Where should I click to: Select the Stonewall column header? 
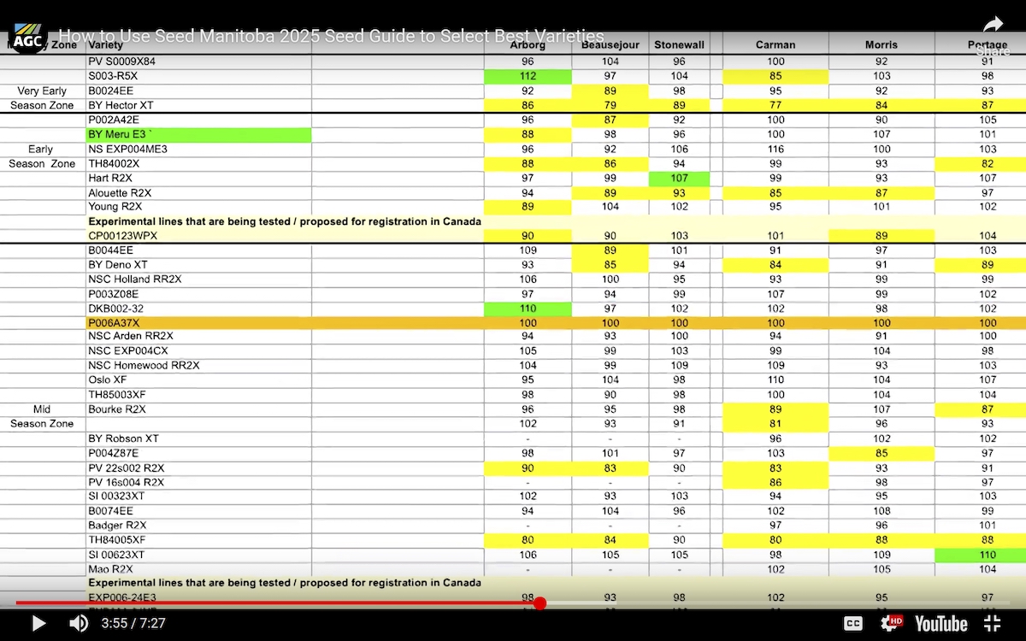tap(680, 44)
